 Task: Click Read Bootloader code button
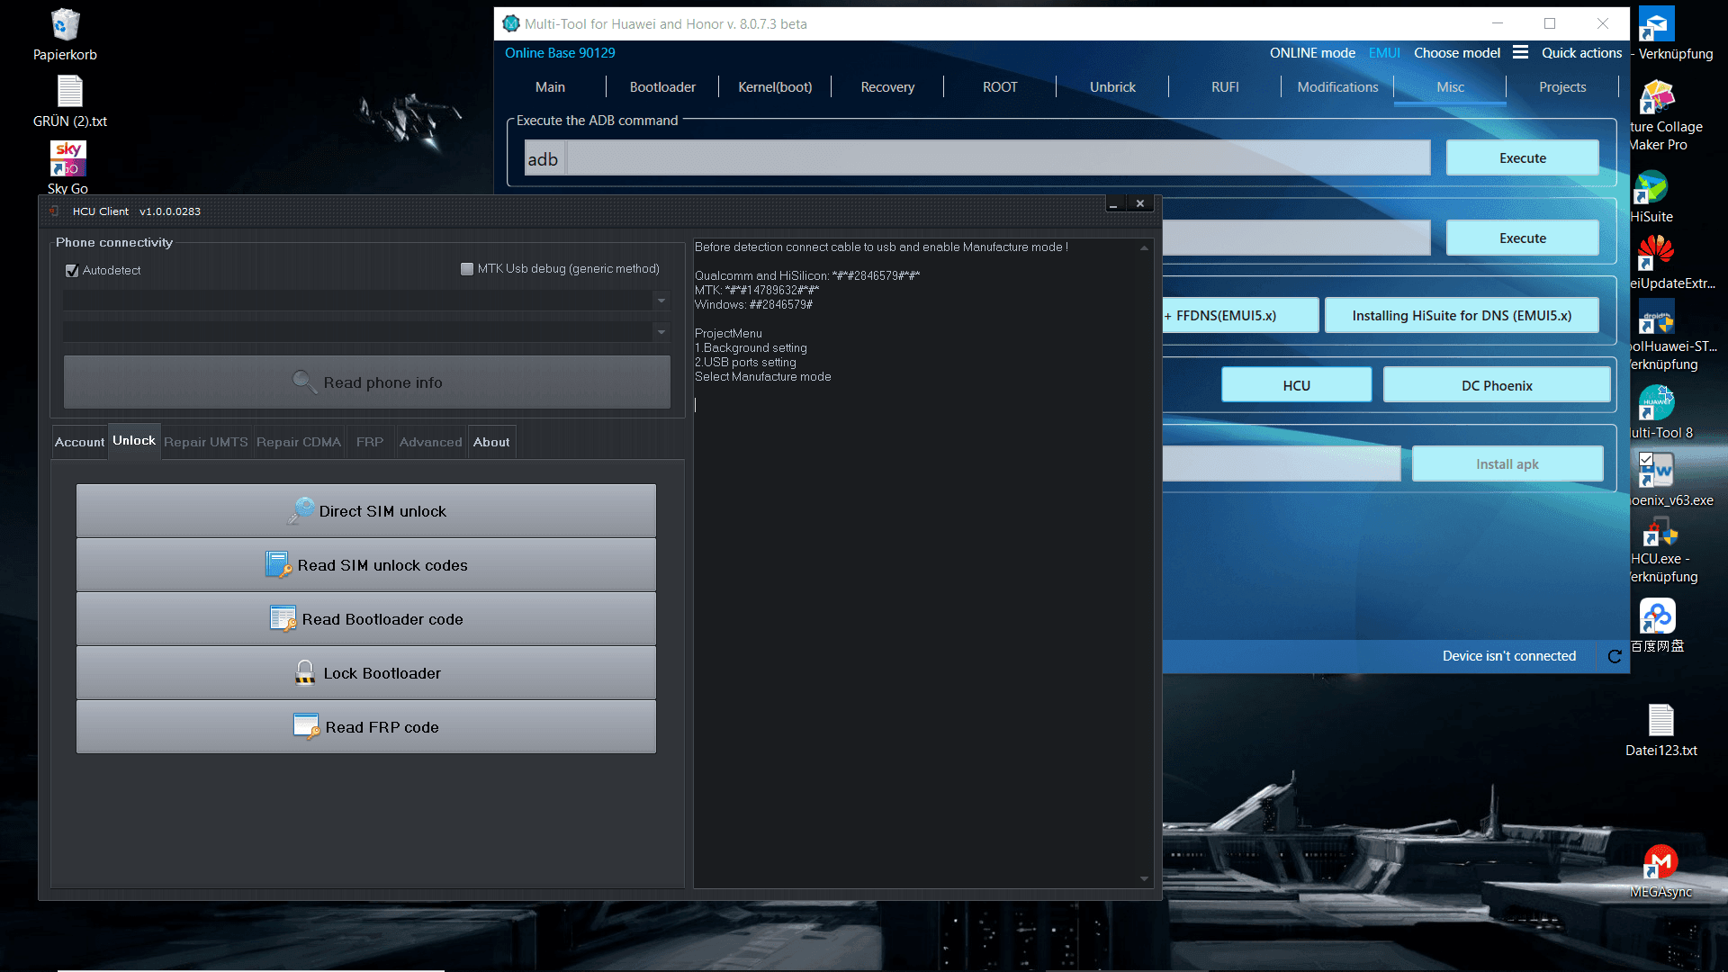[366, 619]
